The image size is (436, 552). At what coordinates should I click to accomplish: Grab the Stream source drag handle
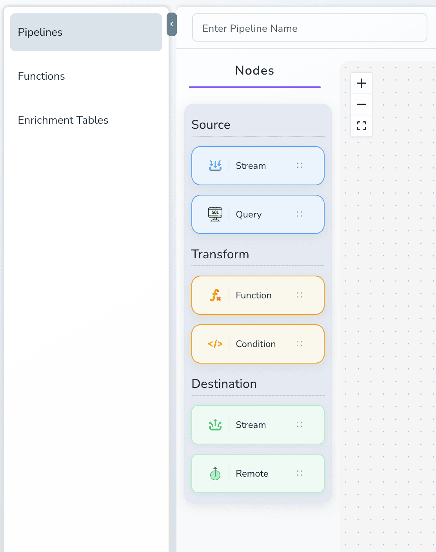click(x=300, y=165)
